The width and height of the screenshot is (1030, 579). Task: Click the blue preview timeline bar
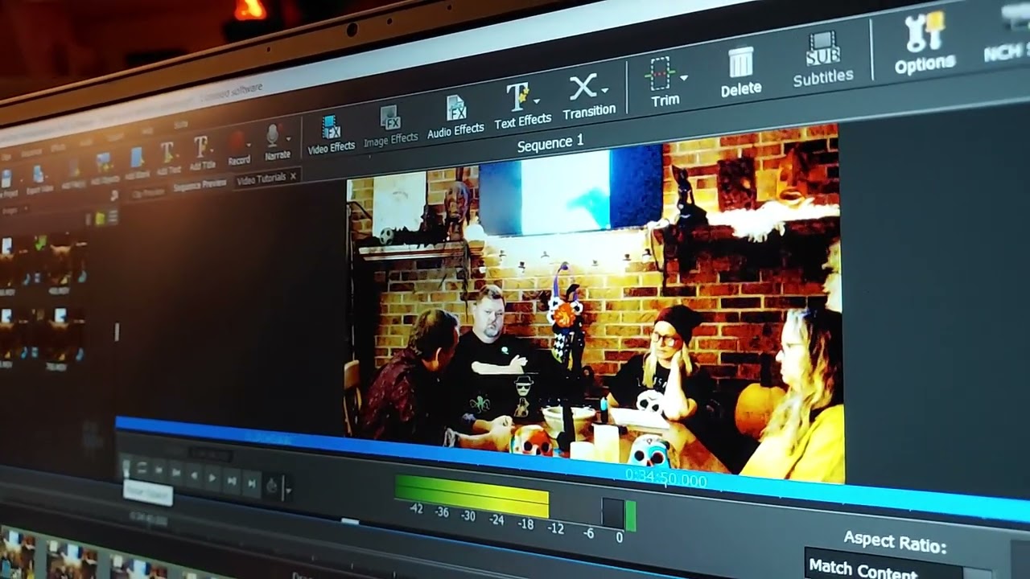click(572, 470)
